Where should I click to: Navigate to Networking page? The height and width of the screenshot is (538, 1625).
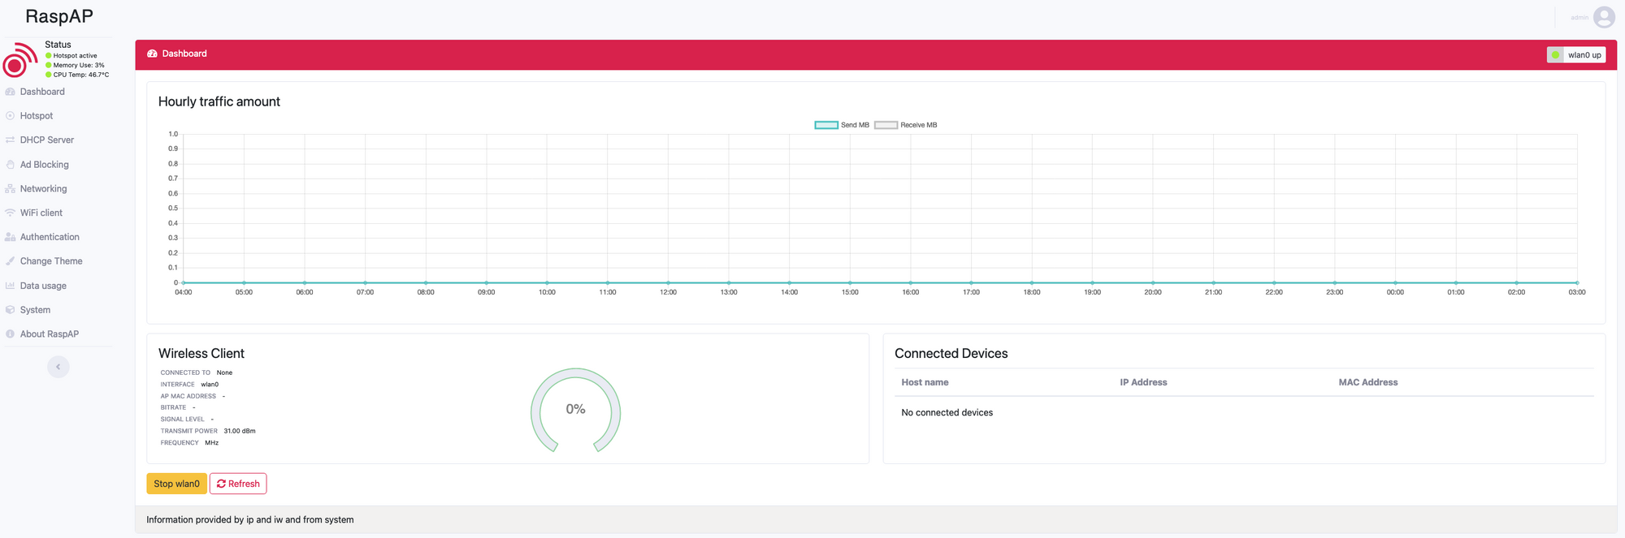(x=44, y=189)
